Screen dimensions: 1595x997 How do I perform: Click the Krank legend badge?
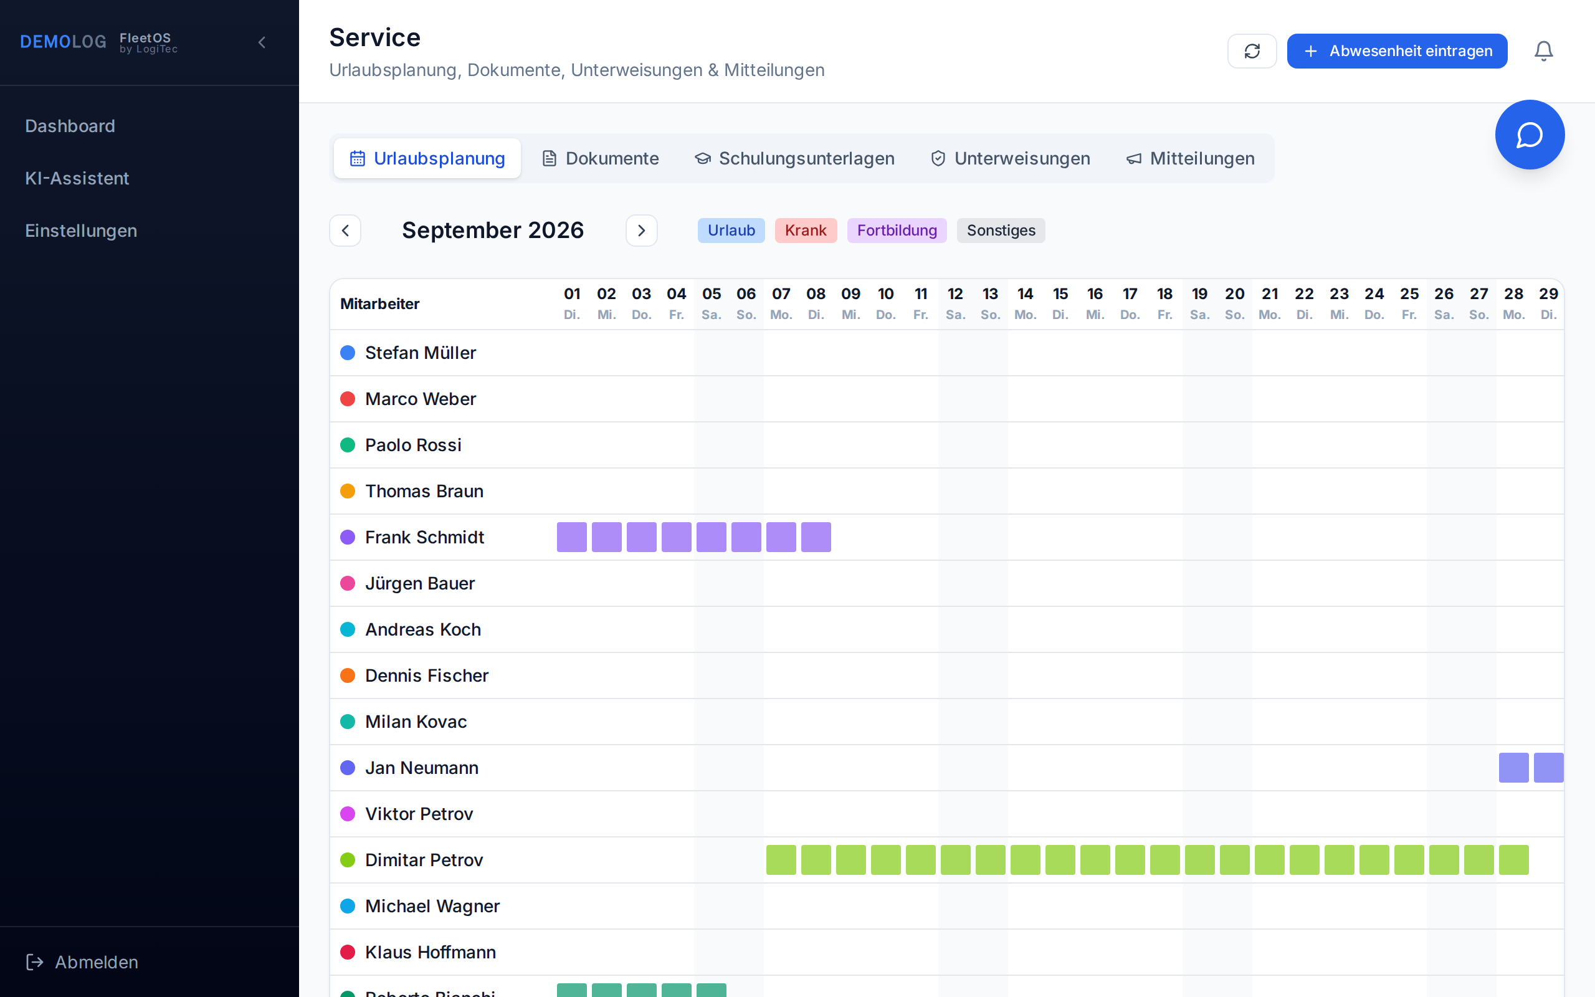(x=806, y=231)
